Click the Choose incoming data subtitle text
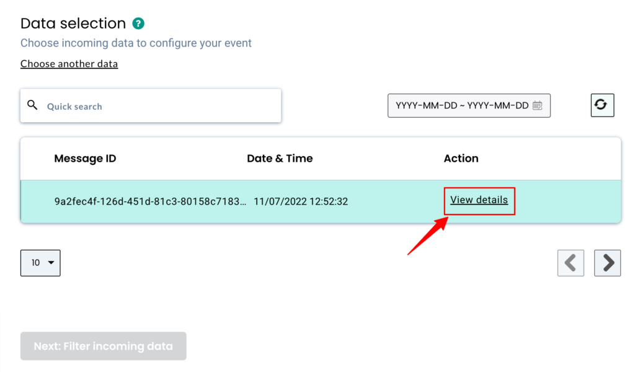Image resolution: width=635 pixels, height=385 pixels. point(136,43)
